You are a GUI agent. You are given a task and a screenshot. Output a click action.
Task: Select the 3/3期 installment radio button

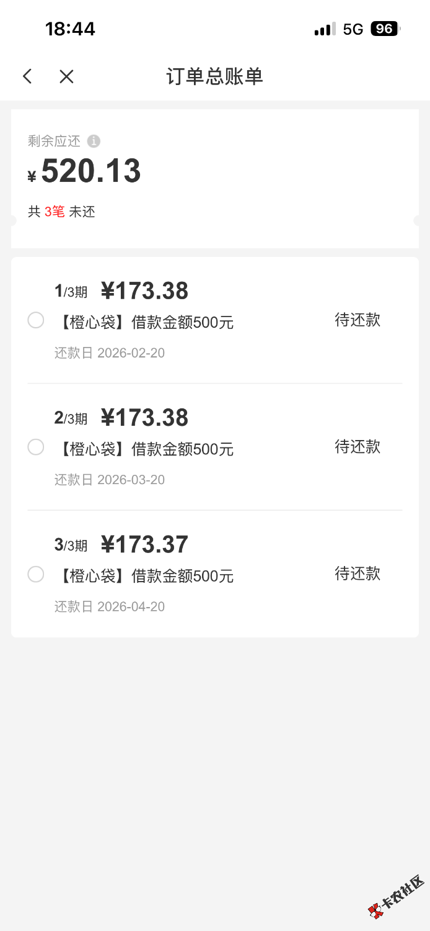36,574
